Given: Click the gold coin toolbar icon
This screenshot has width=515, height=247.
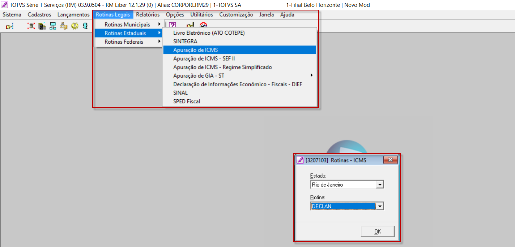Looking at the screenshot, I should click(x=75, y=26).
